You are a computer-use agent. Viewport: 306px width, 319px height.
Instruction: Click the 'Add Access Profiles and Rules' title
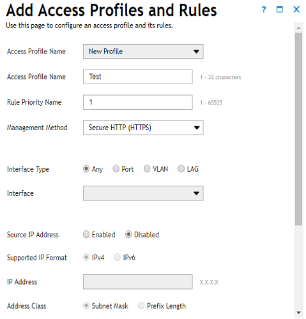tap(111, 10)
